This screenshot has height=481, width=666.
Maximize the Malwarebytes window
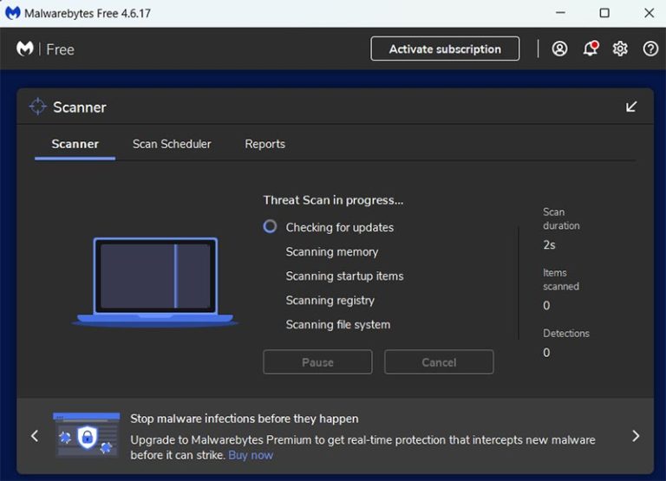604,13
